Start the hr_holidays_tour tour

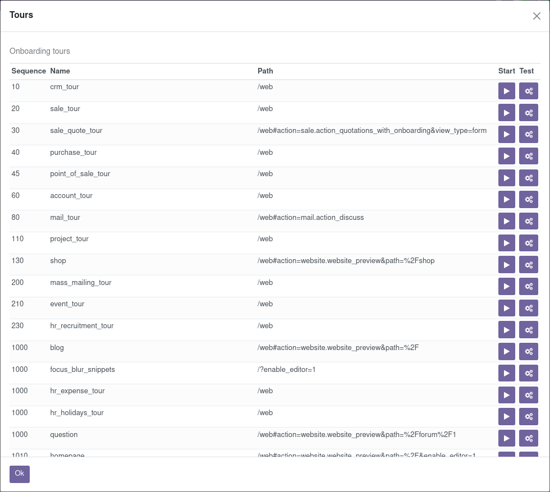point(506,417)
